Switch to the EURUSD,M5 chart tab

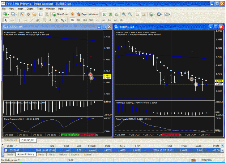pyautogui.click(x=10, y=140)
